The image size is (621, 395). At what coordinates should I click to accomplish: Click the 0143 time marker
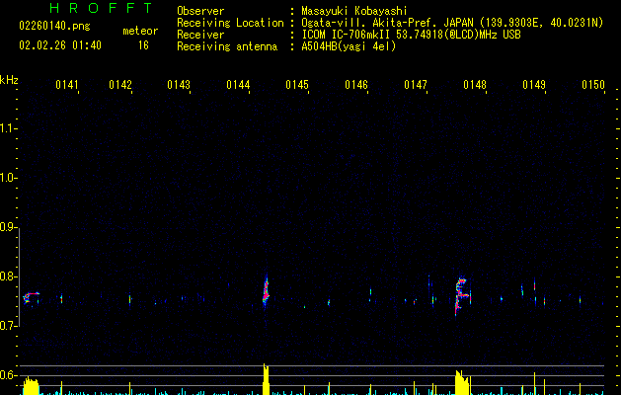click(x=179, y=85)
